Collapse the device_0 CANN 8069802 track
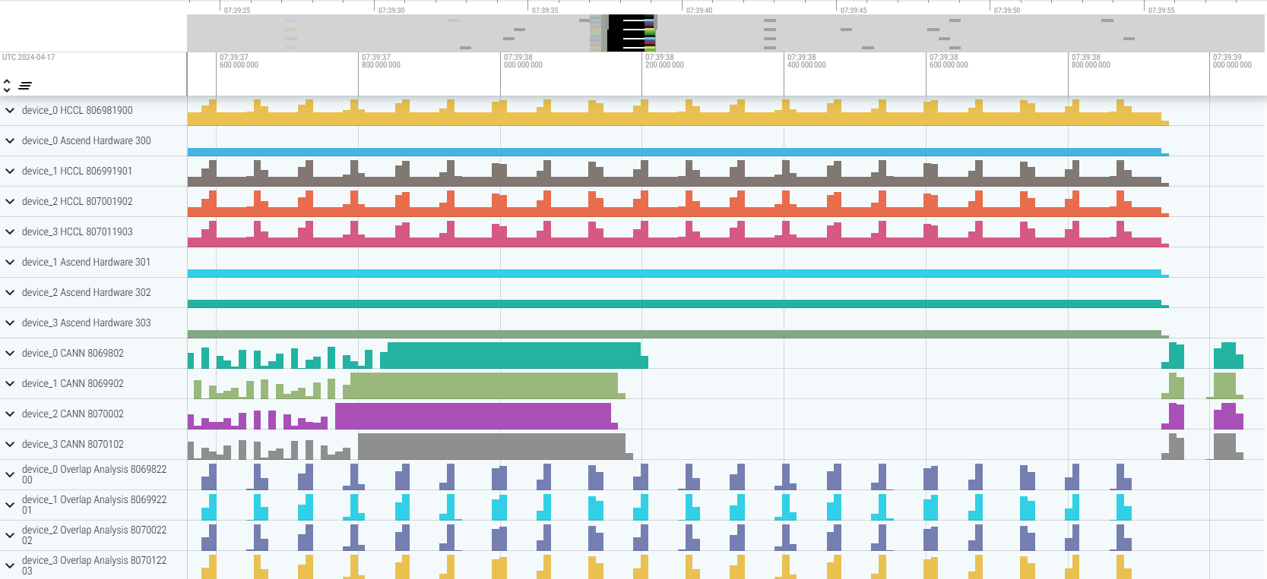Viewport: 1267px width, 579px height. pos(10,354)
